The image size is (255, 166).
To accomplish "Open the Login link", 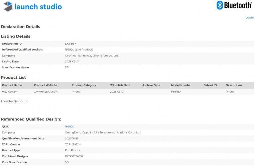I will pos(249,17).
